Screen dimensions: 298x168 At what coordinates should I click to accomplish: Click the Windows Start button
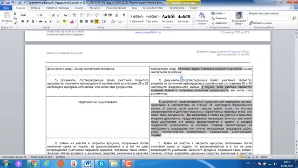[x=6, y=164]
